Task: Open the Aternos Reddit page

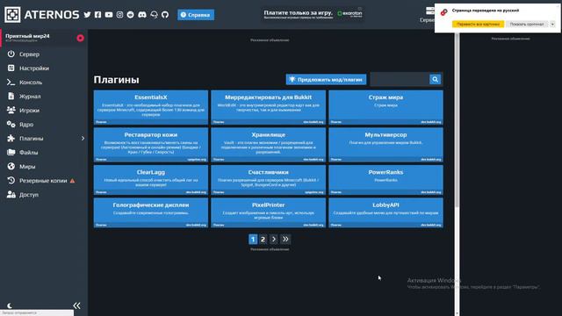Action: (x=131, y=15)
